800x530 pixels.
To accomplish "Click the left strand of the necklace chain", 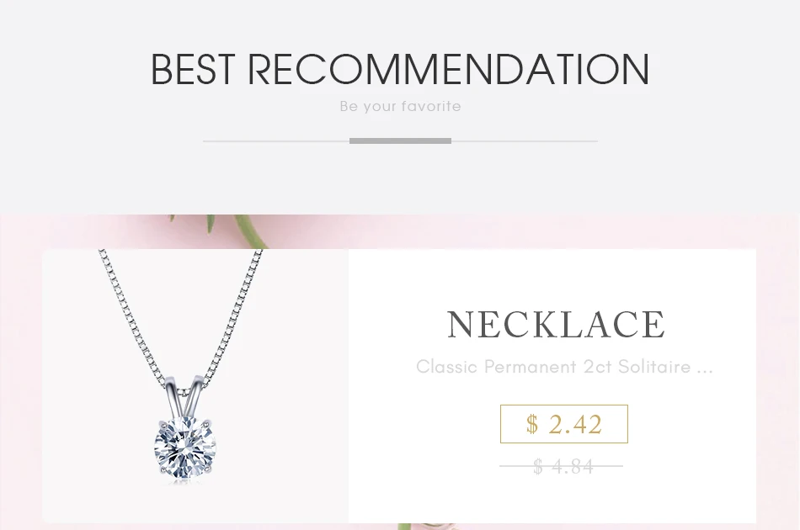I will [134, 317].
